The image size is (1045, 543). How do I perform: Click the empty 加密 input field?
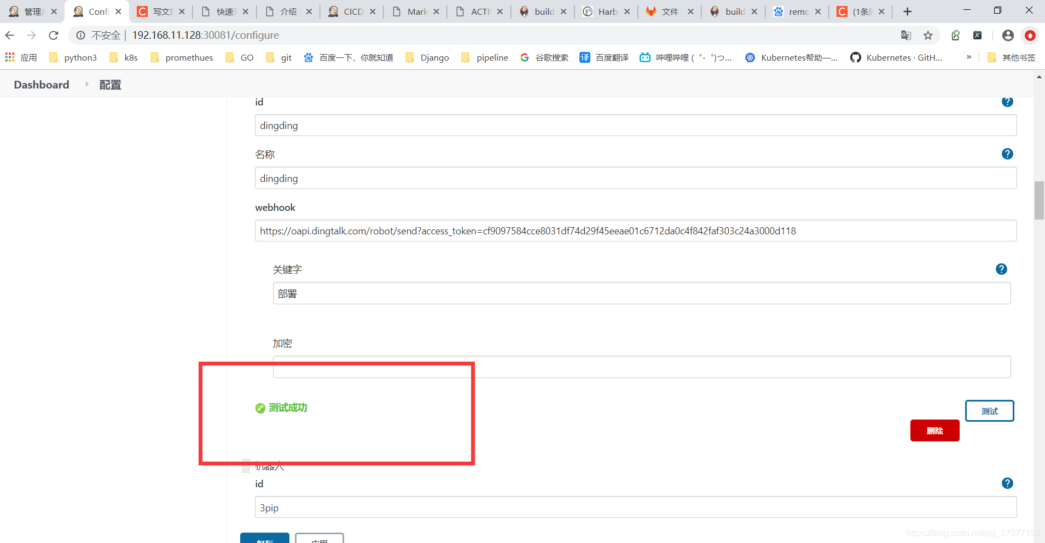point(642,367)
